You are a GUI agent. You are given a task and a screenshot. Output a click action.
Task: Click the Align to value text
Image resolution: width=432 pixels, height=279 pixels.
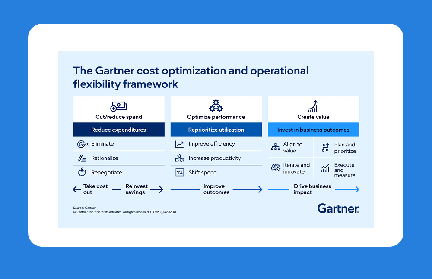pos(292,147)
